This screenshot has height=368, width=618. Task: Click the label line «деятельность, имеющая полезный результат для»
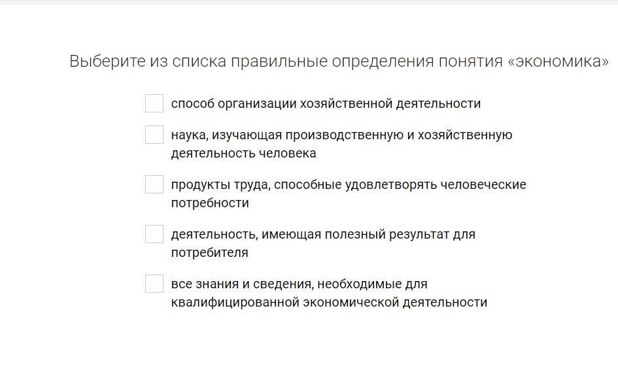323,234
